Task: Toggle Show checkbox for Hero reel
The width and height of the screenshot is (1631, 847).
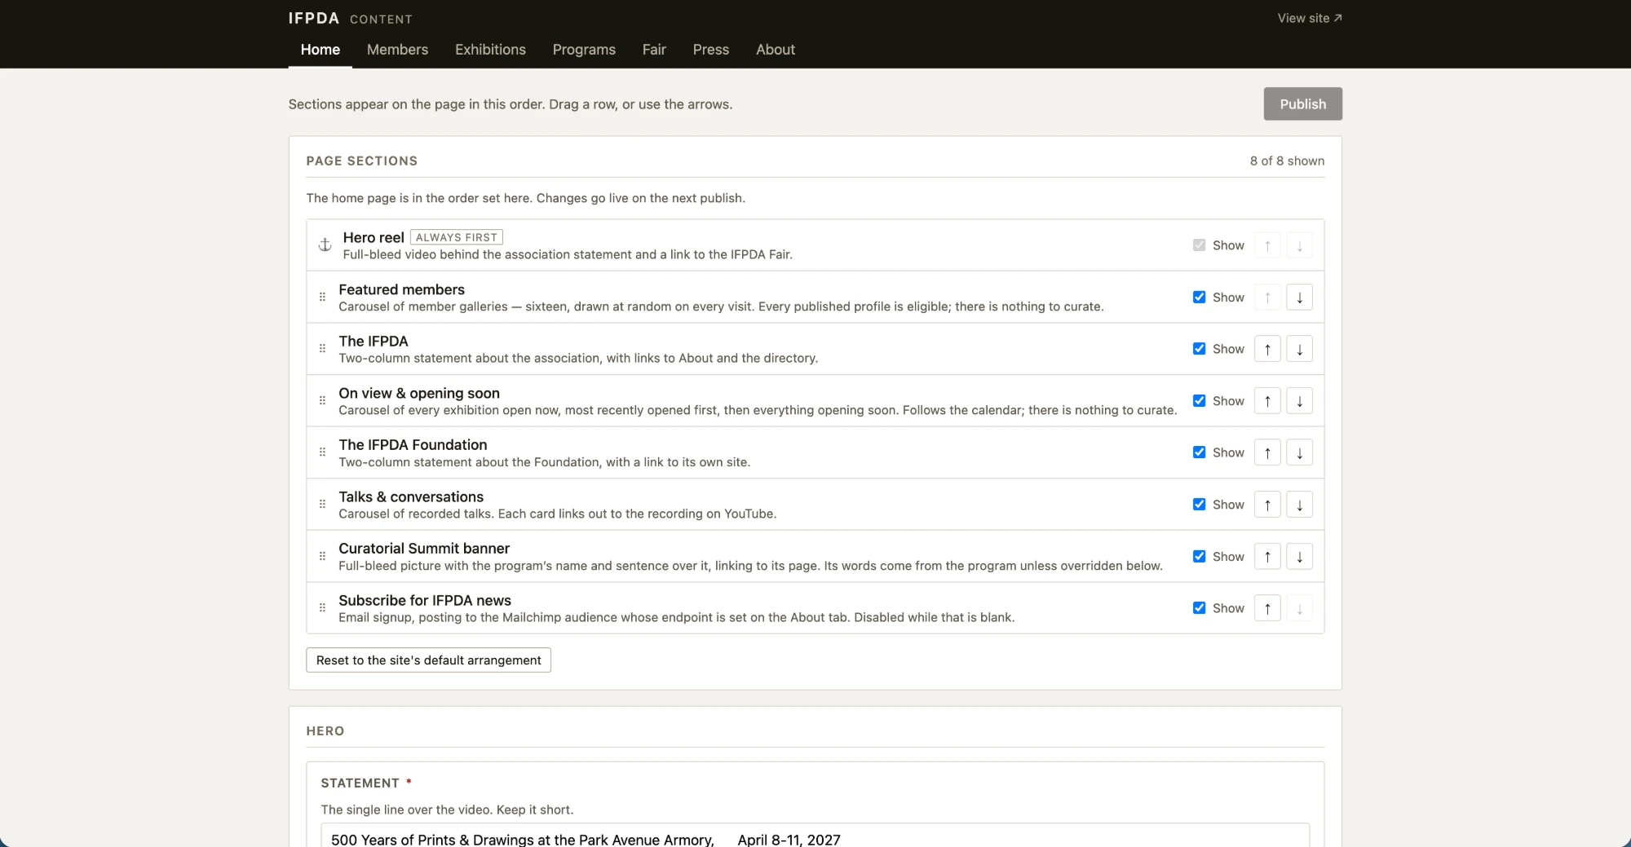Action: [1199, 245]
